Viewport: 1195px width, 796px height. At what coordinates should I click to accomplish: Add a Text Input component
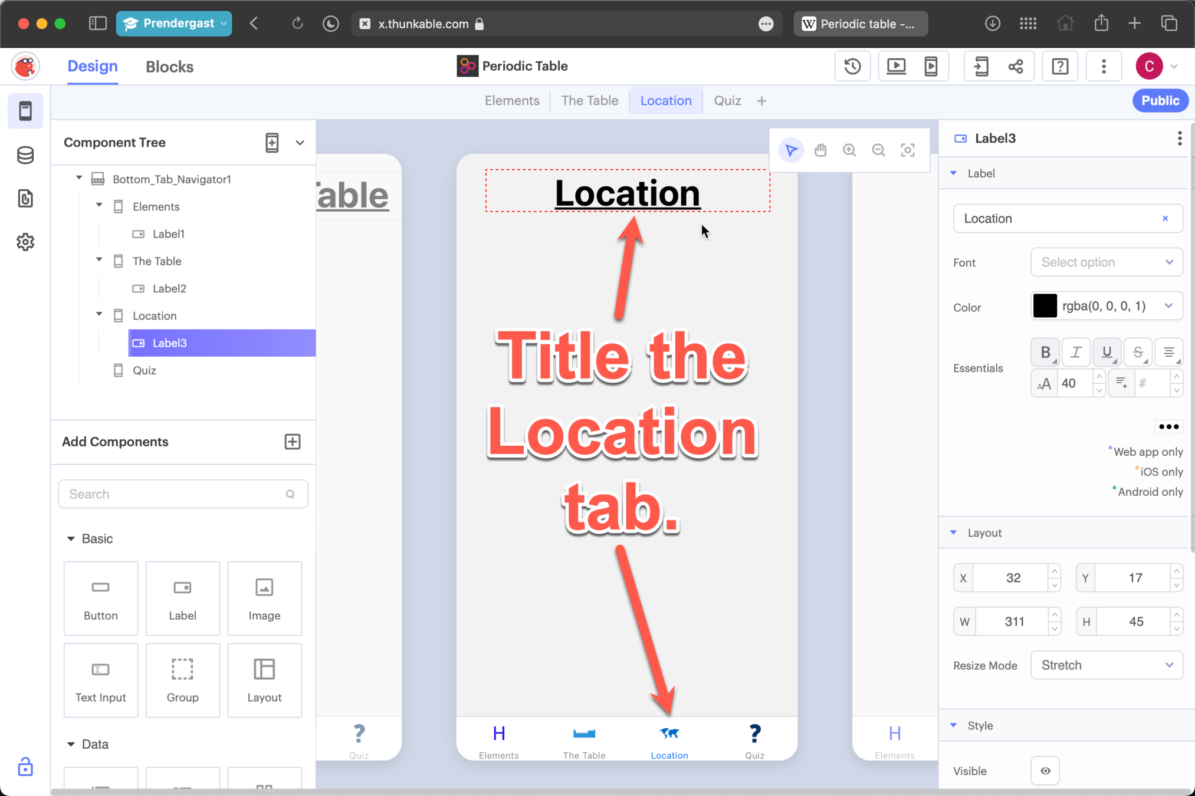pyautogui.click(x=101, y=680)
